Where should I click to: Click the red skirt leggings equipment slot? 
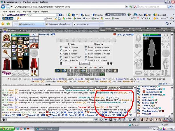click(34, 64)
